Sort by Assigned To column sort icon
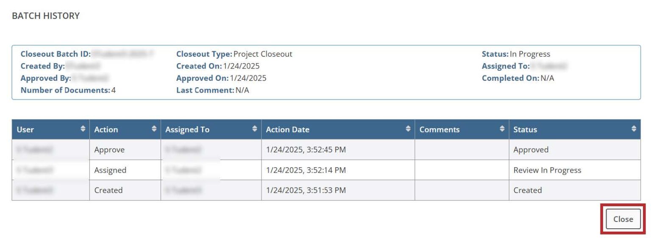The width and height of the screenshot is (651, 238). (255, 129)
